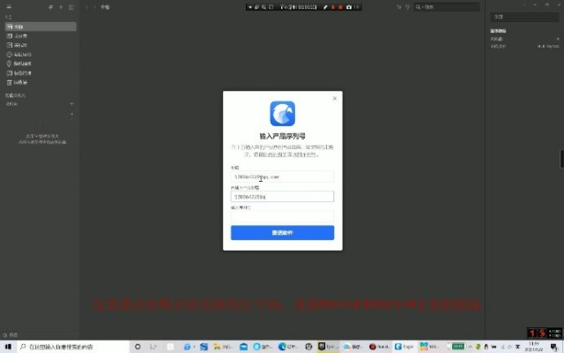Open the 未分类 uncategorized sidebar item
This screenshot has width=564, height=353.
(x=41, y=35)
